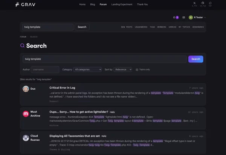Open the Unanswered tab
This screenshot has height=155, width=226.
coord(141,27)
